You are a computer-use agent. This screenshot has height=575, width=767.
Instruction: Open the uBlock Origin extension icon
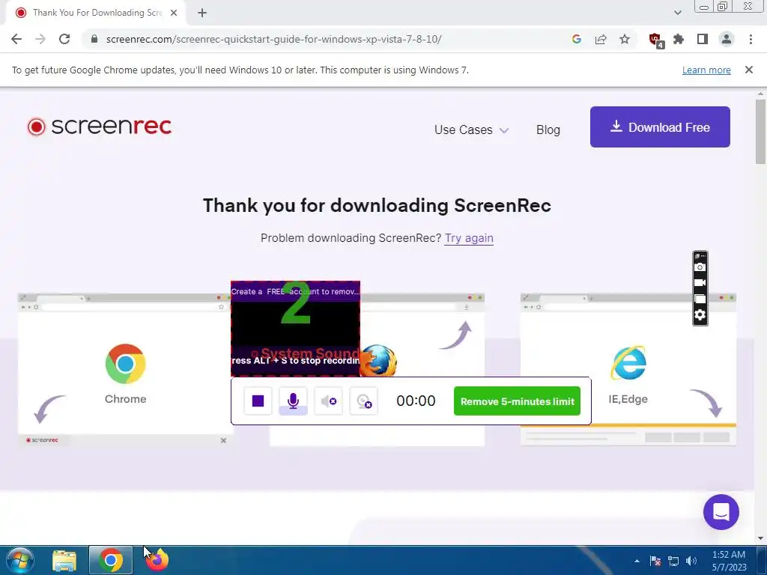[655, 40]
